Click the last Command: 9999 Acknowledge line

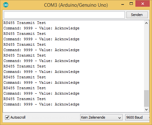pos(42,104)
